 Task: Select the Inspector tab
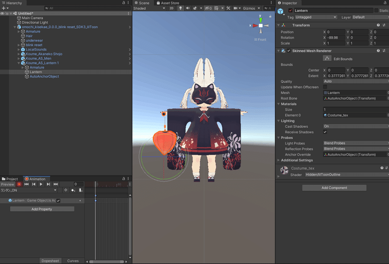click(287, 3)
